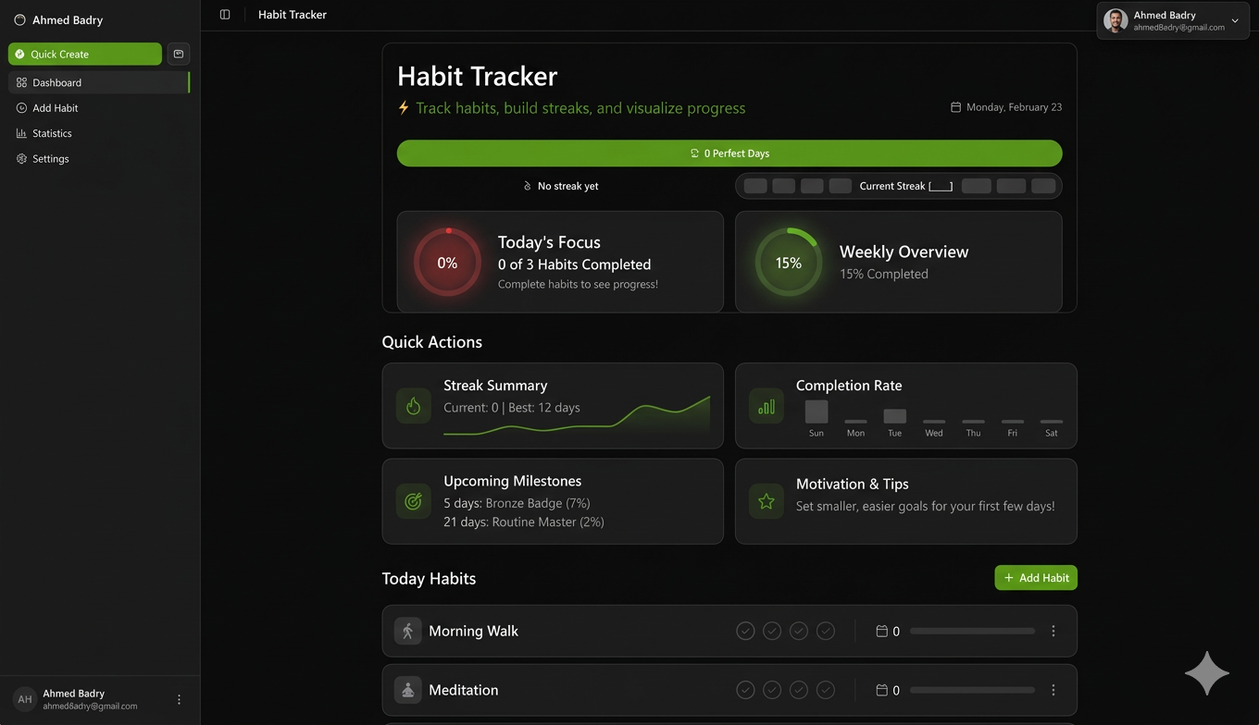Click the 15% Completed text
Screen dimensions: 1259x725
pos(884,274)
